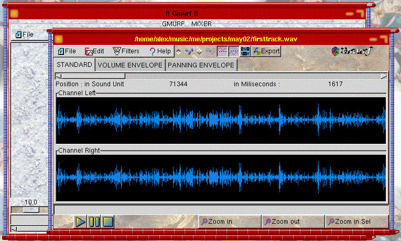Open the File menu in the wav editor

(x=67, y=51)
